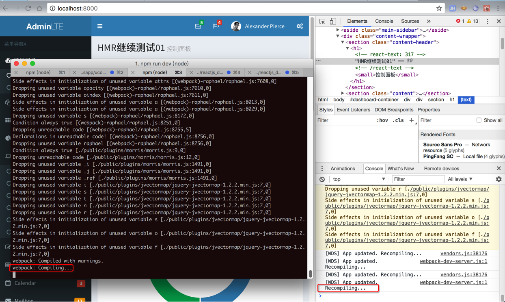The width and height of the screenshot is (505, 302).
Task: Select #dashboard-container in breadcrumb
Action: click(374, 100)
